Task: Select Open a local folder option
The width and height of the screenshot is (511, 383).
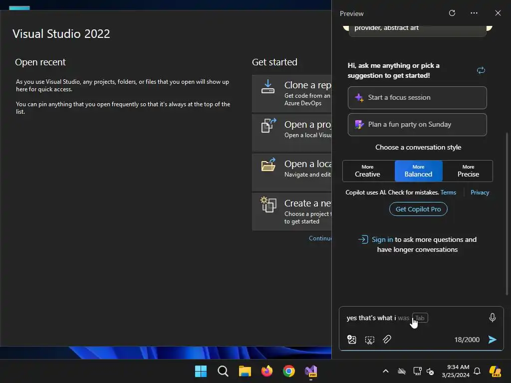Action: tap(291, 172)
